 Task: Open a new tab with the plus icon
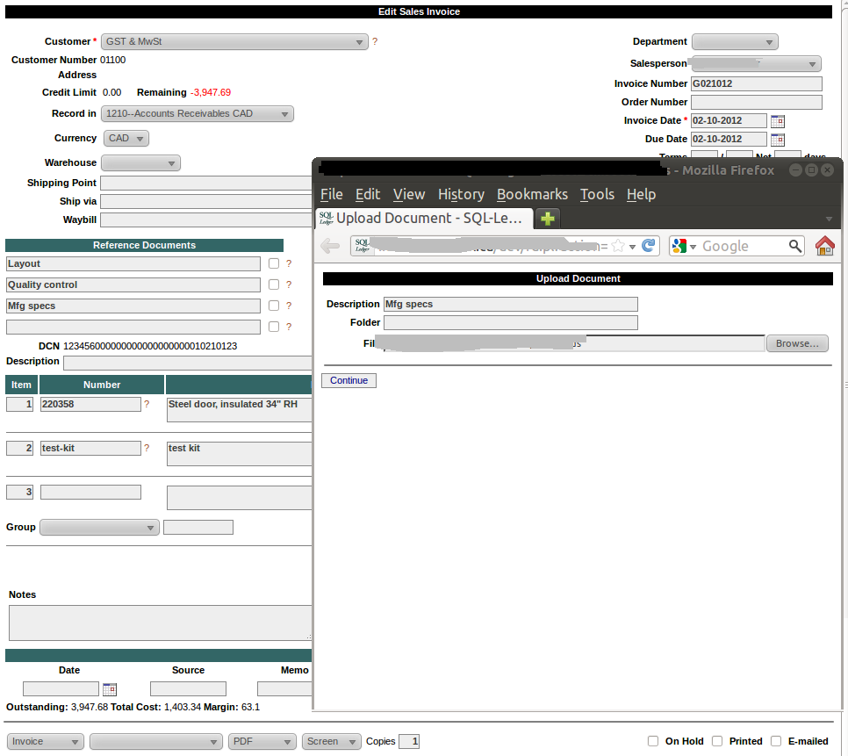(x=546, y=218)
